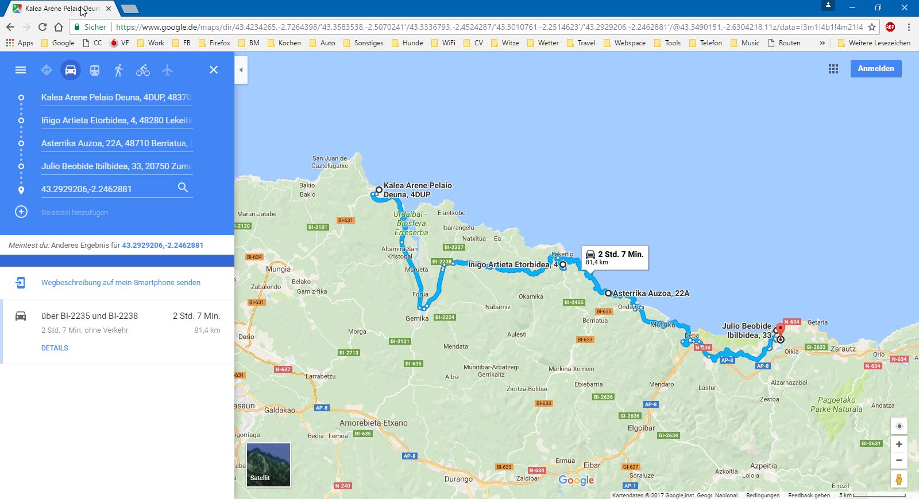The height and width of the screenshot is (499, 919).
Task: Open route DETAILS link
Action: tap(55, 348)
